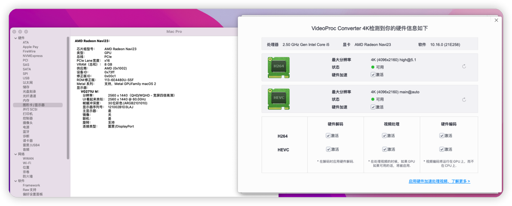The height and width of the screenshot is (206, 512).
Task: Select 内存 in the sidebar
Action: pyautogui.click(x=26, y=100)
